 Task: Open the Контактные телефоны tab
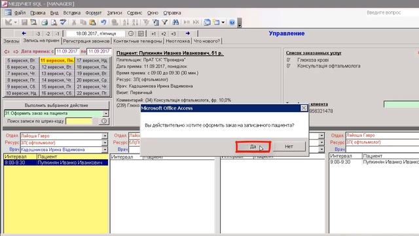[137, 41]
